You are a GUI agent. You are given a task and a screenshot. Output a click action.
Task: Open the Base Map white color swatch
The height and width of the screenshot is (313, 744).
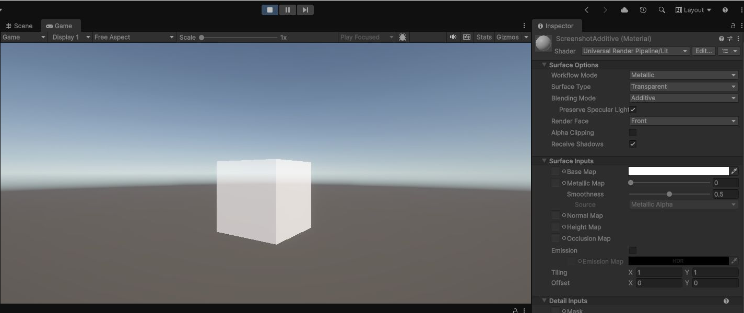(x=678, y=171)
